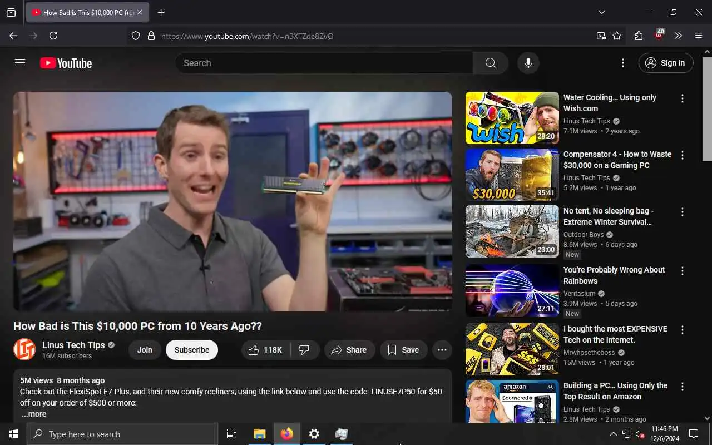Open the Outdoor Boys channel link

(x=584, y=235)
